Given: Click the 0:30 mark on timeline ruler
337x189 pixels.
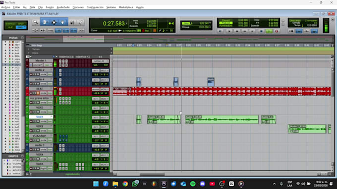Looking at the screenshot, I should coord(208,45).
